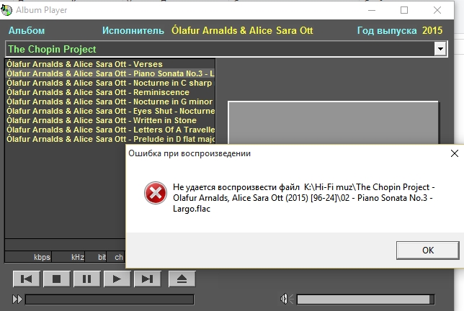Pause playback with the pause button
Screen dimensions: 464x311
(86, 279)
